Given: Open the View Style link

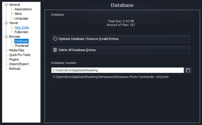Looking at the screenshot, I should (x=22, y=27).
